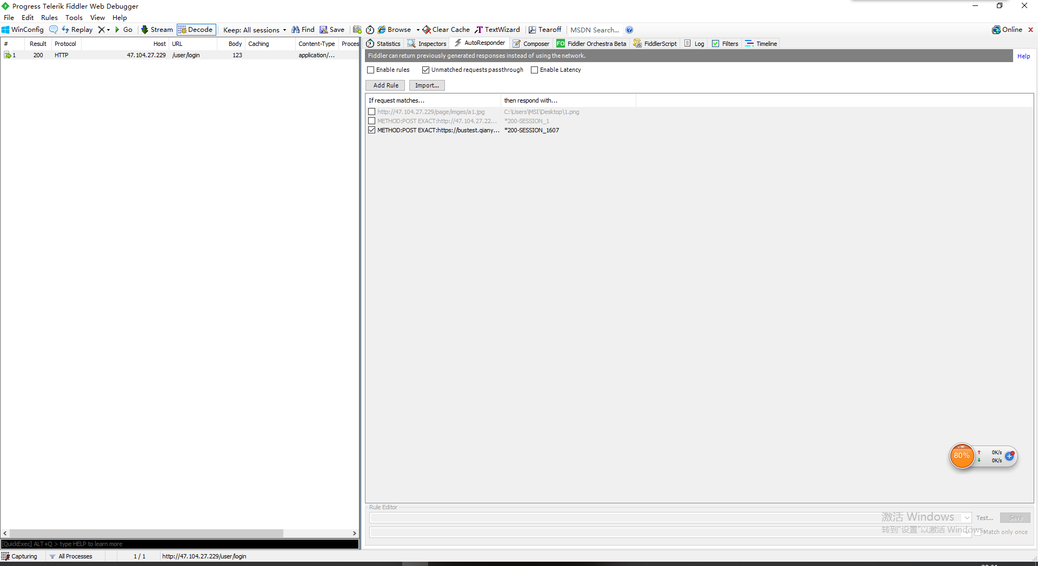Screen dimensions: 1038x566
Task: Open the Edit menu
Action: [28, 18]
